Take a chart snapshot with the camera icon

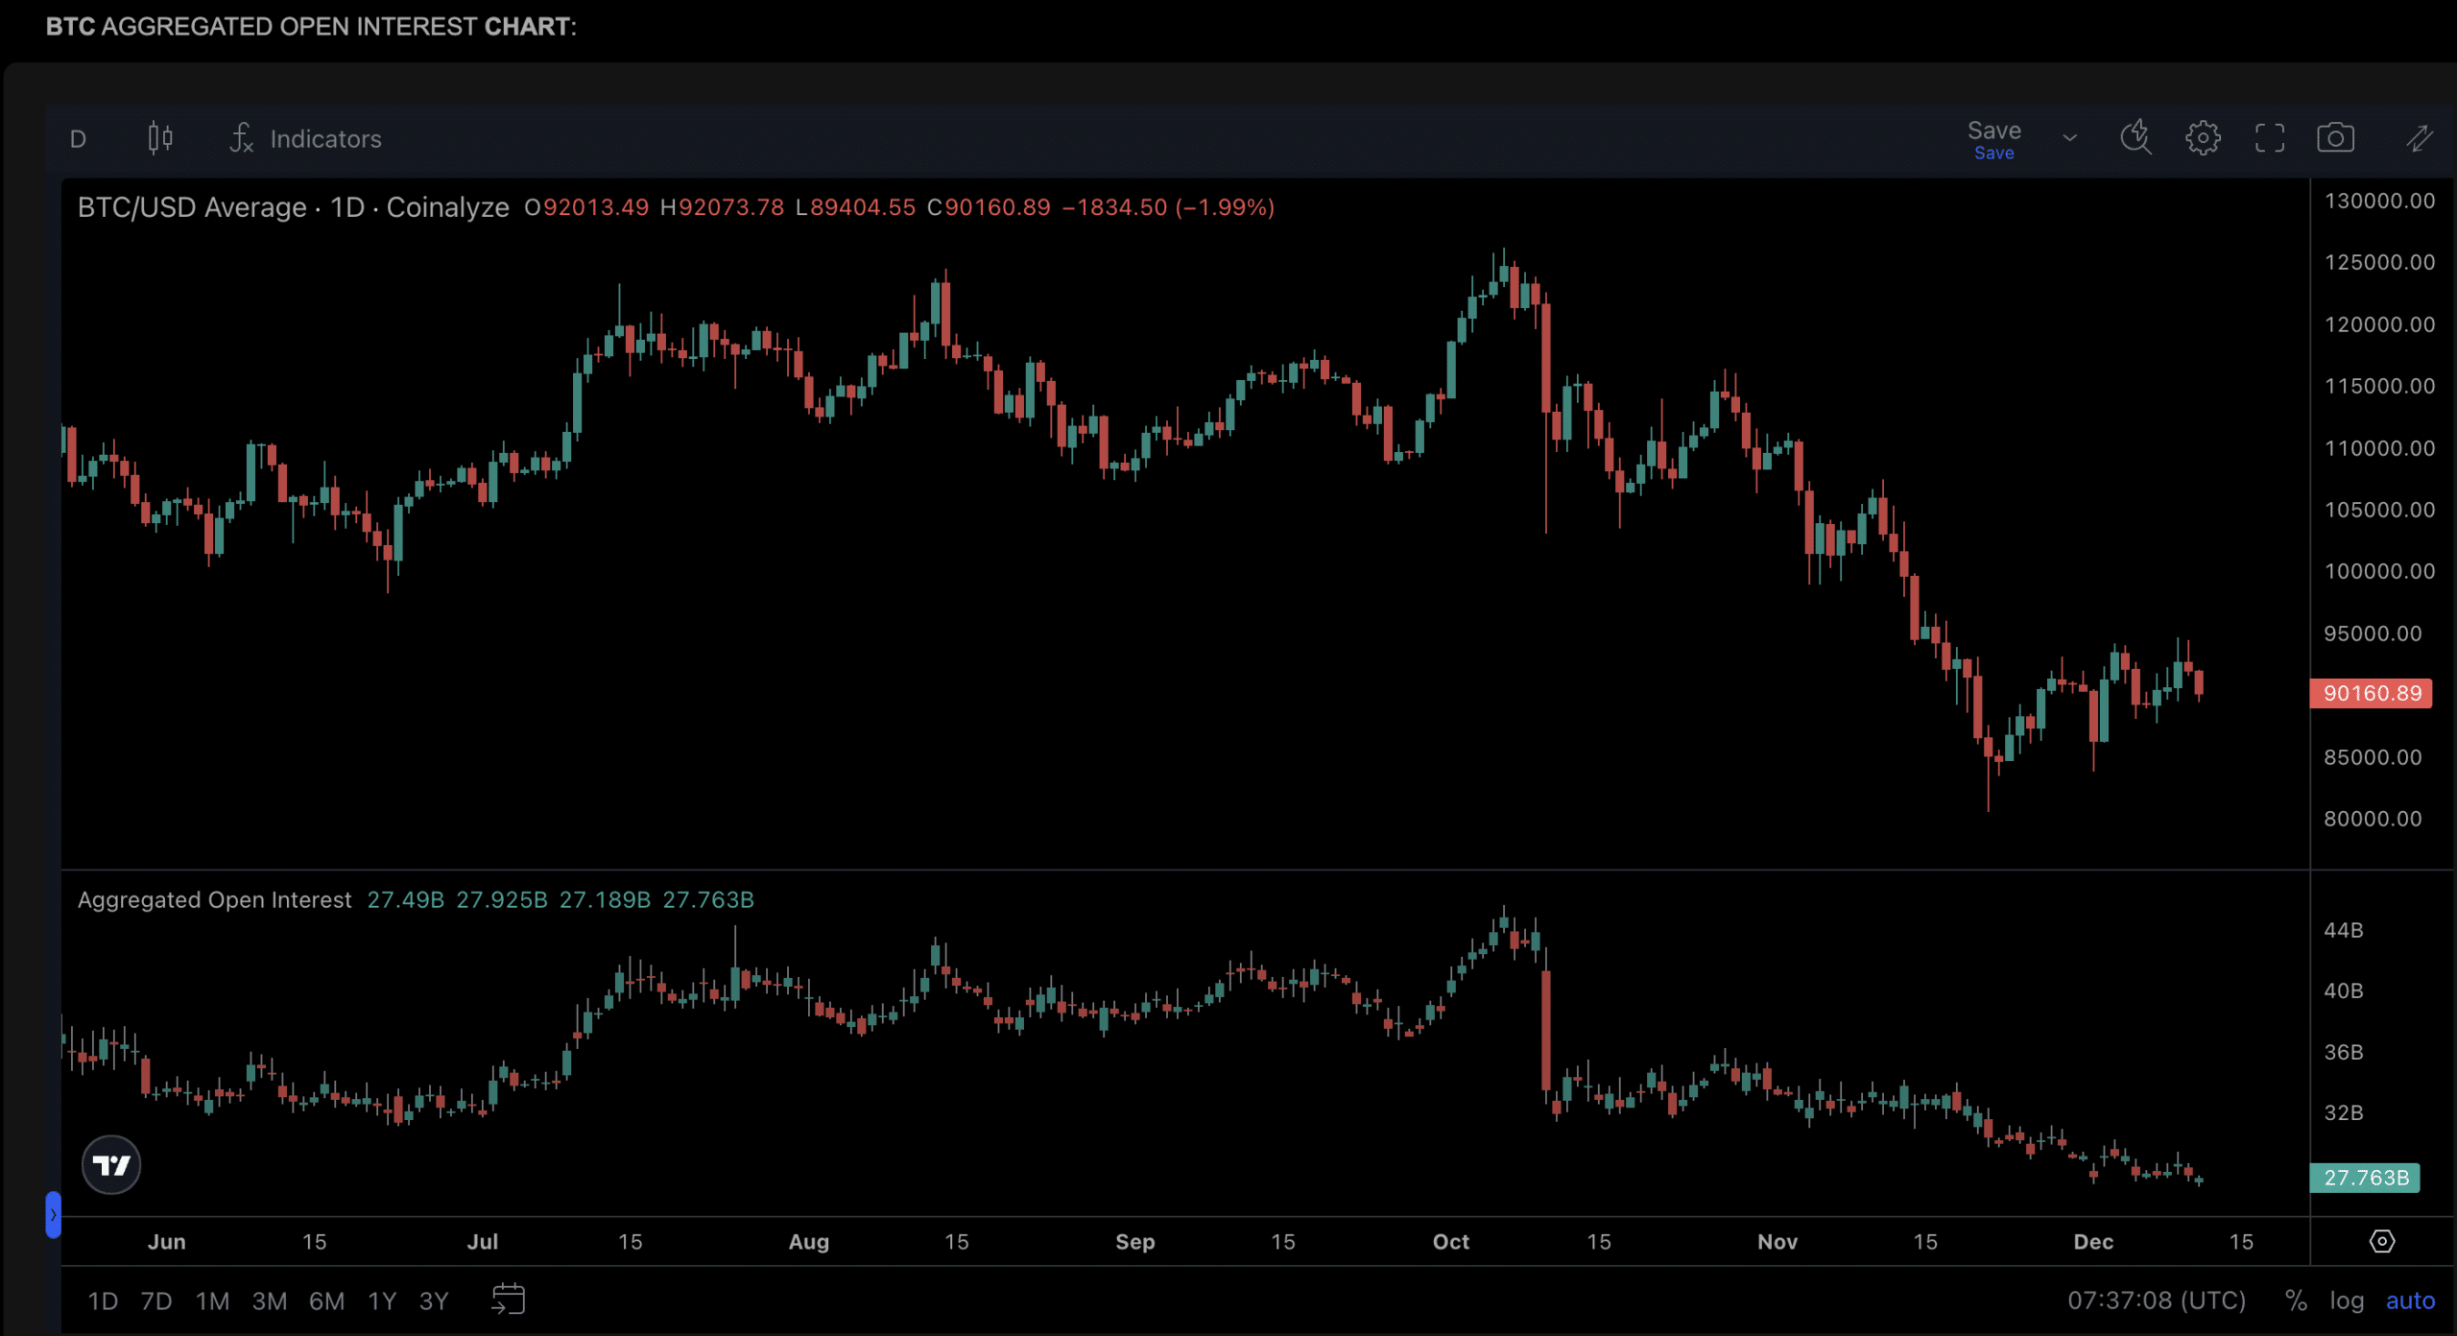(x=2337, y=137)
